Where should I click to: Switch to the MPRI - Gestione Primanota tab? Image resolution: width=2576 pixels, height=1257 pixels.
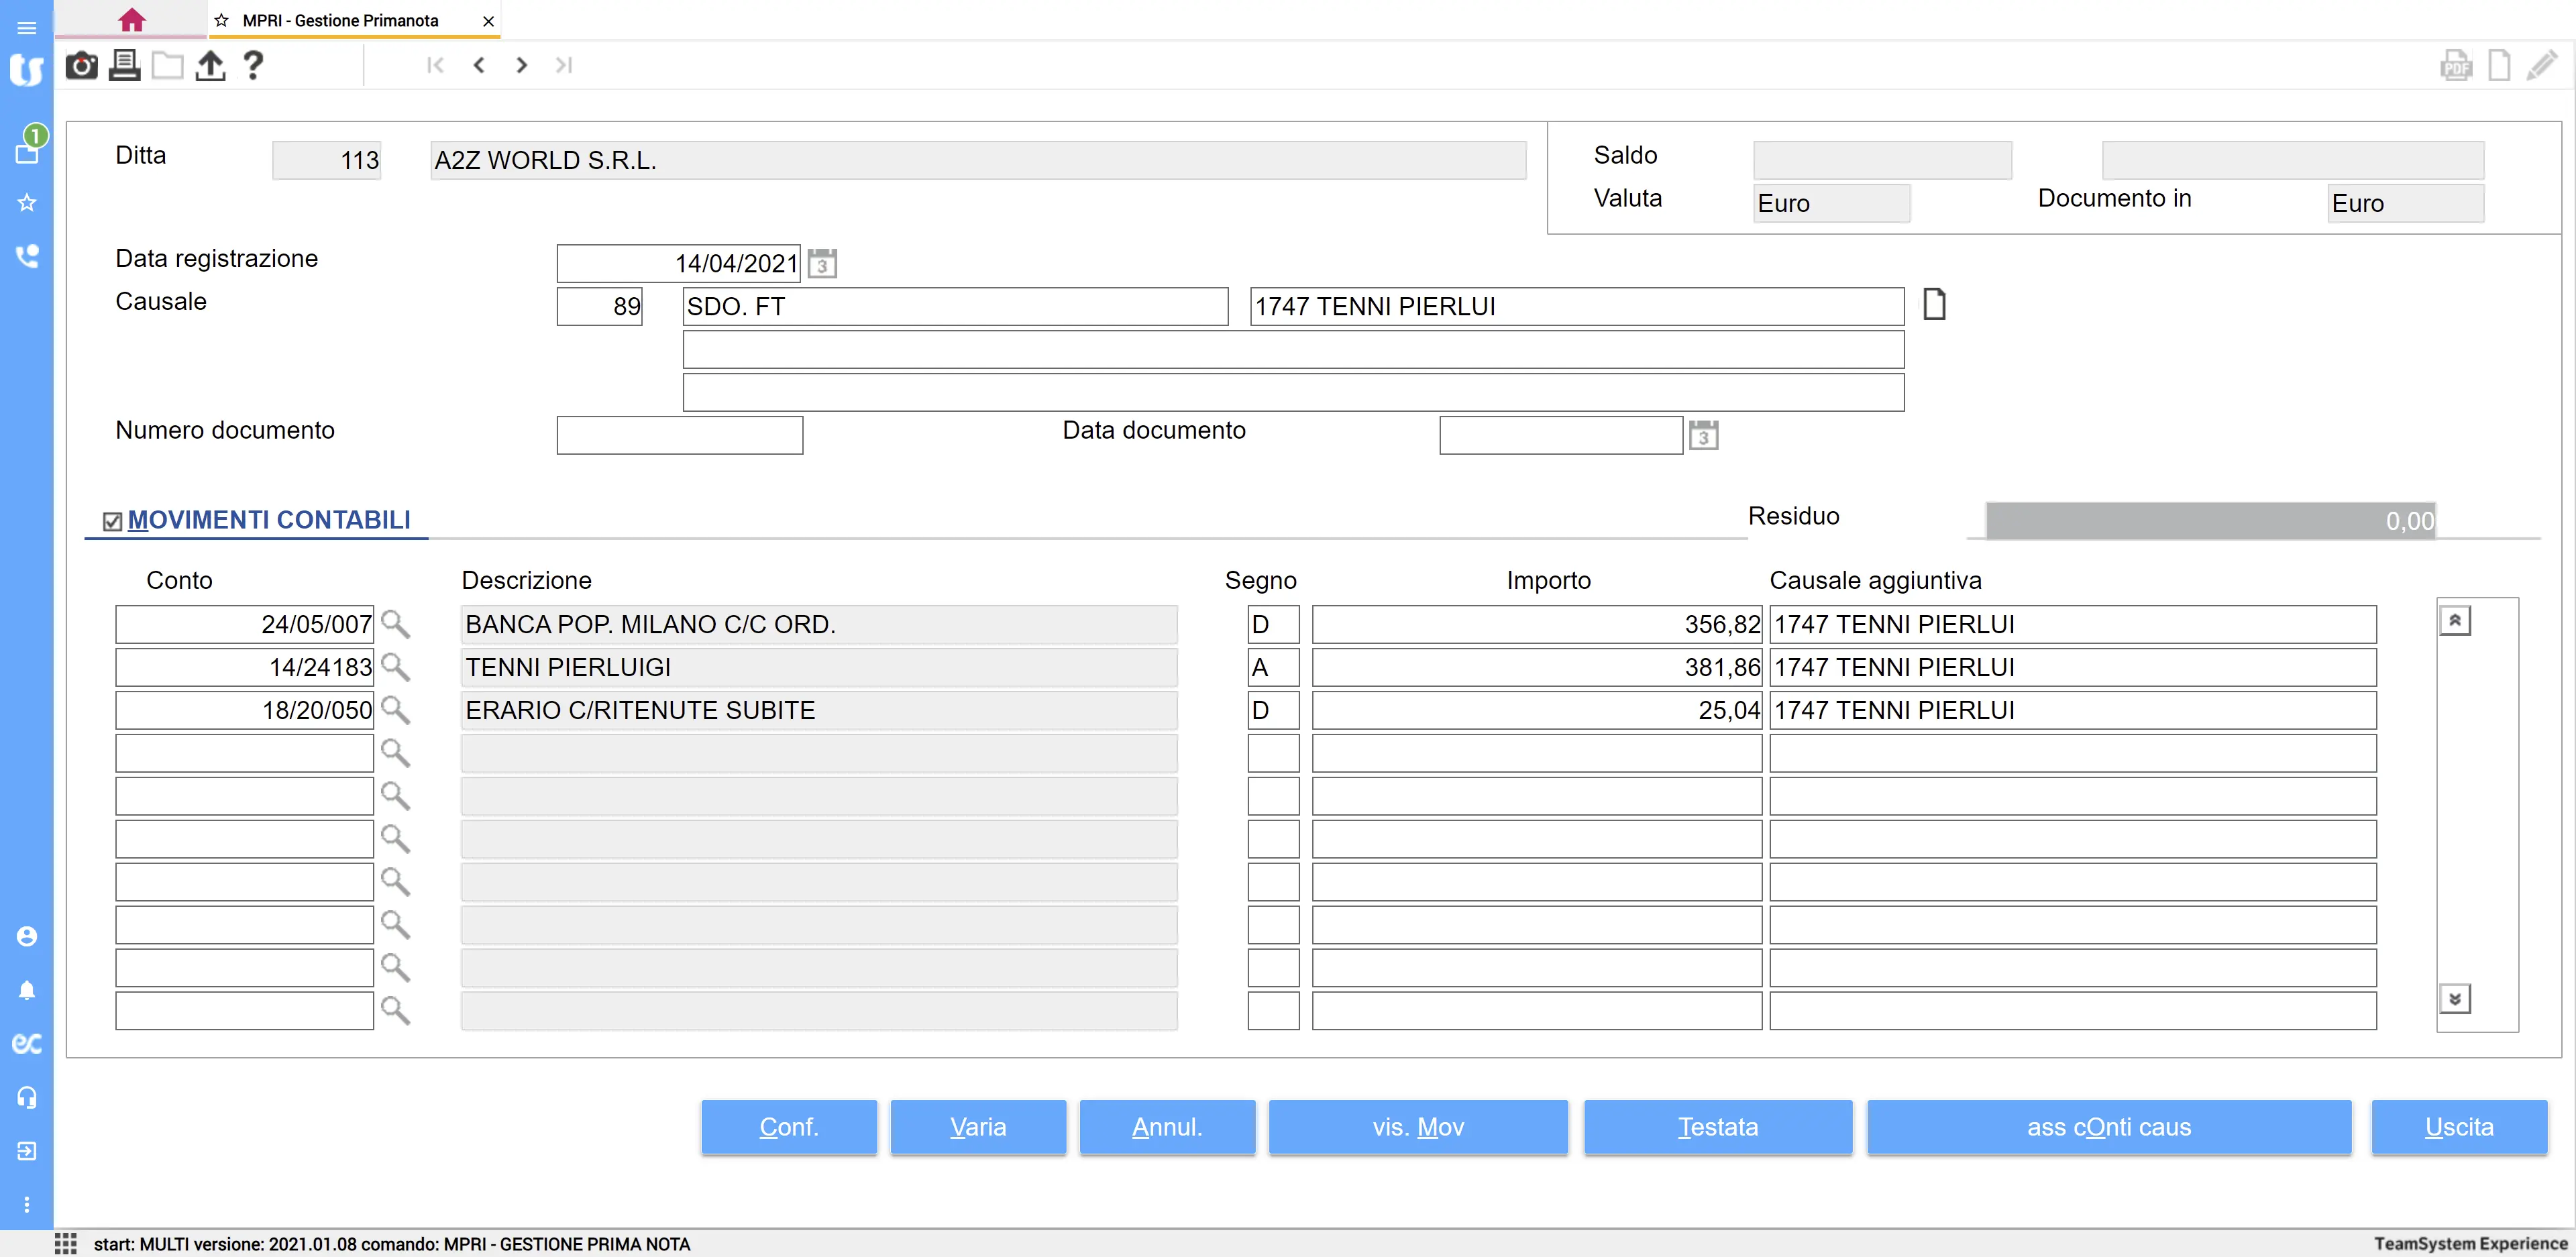point(340,20)
